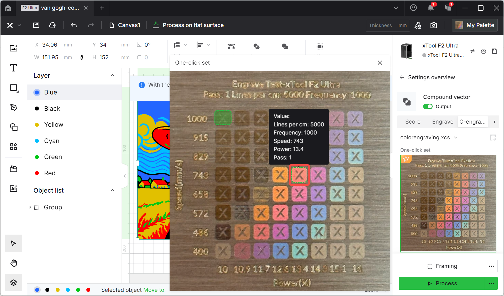This screenshot has height=296, width=504.
Task: Pick the red swatch in bottom bar
Action: pos(88,290)
